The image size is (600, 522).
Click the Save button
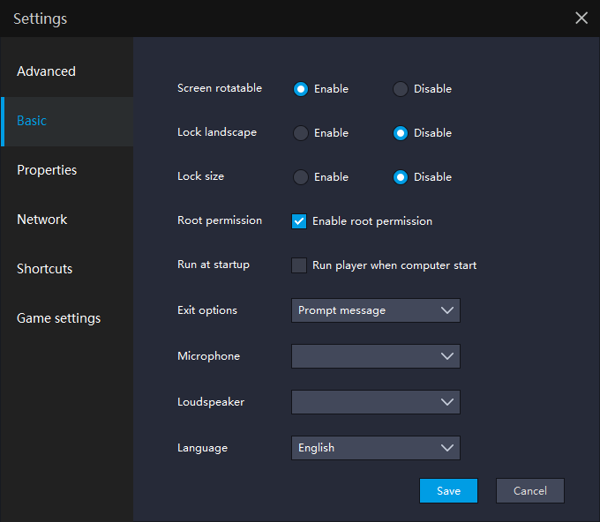448,491
